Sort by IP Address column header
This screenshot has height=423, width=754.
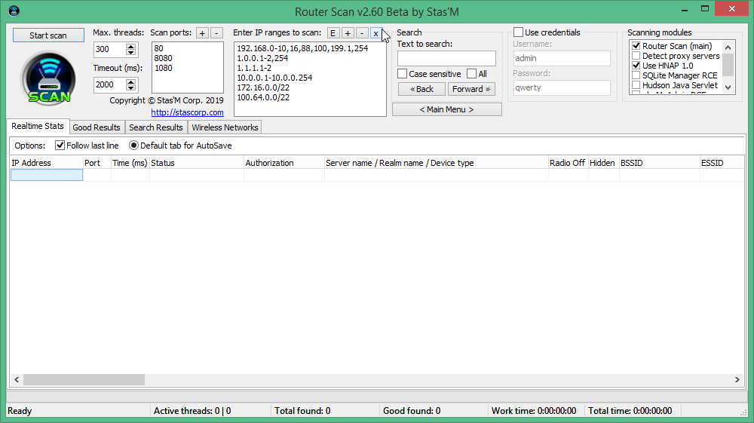[x=46, y=163]
